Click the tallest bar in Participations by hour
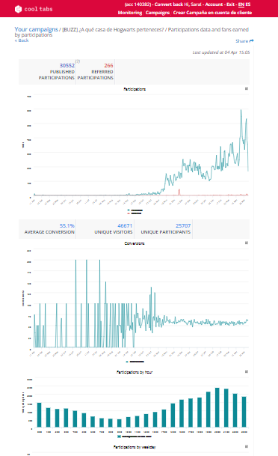 pos(217,407)
